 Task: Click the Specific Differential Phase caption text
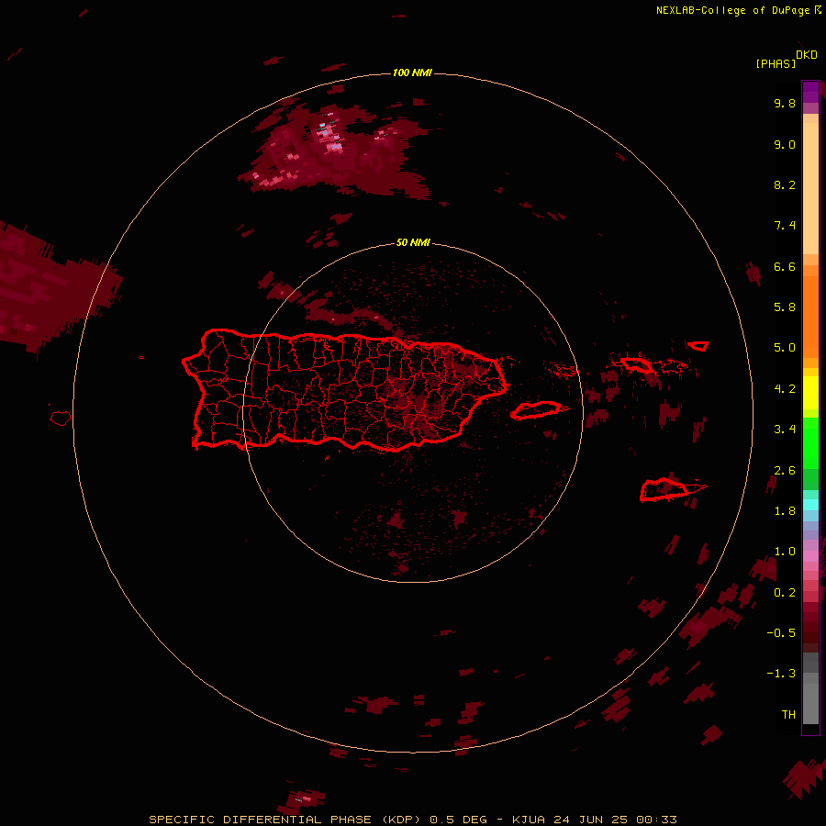[412, 820]
